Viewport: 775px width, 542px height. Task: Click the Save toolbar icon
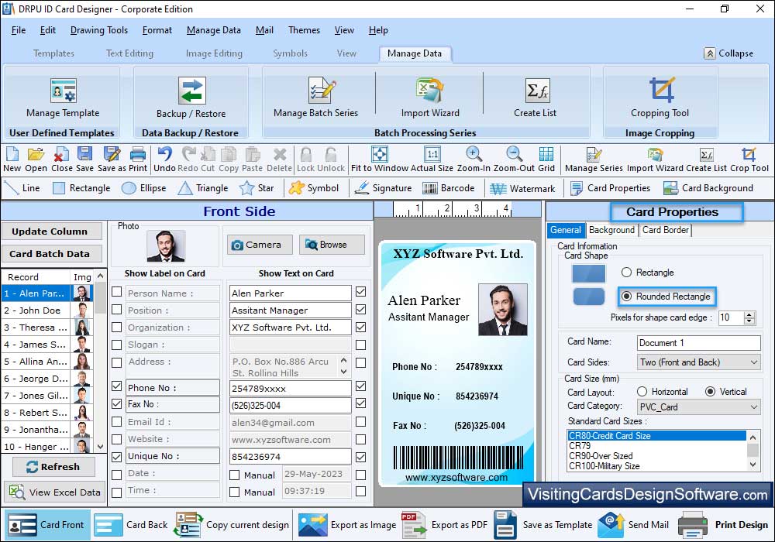(x=84, y=160)
